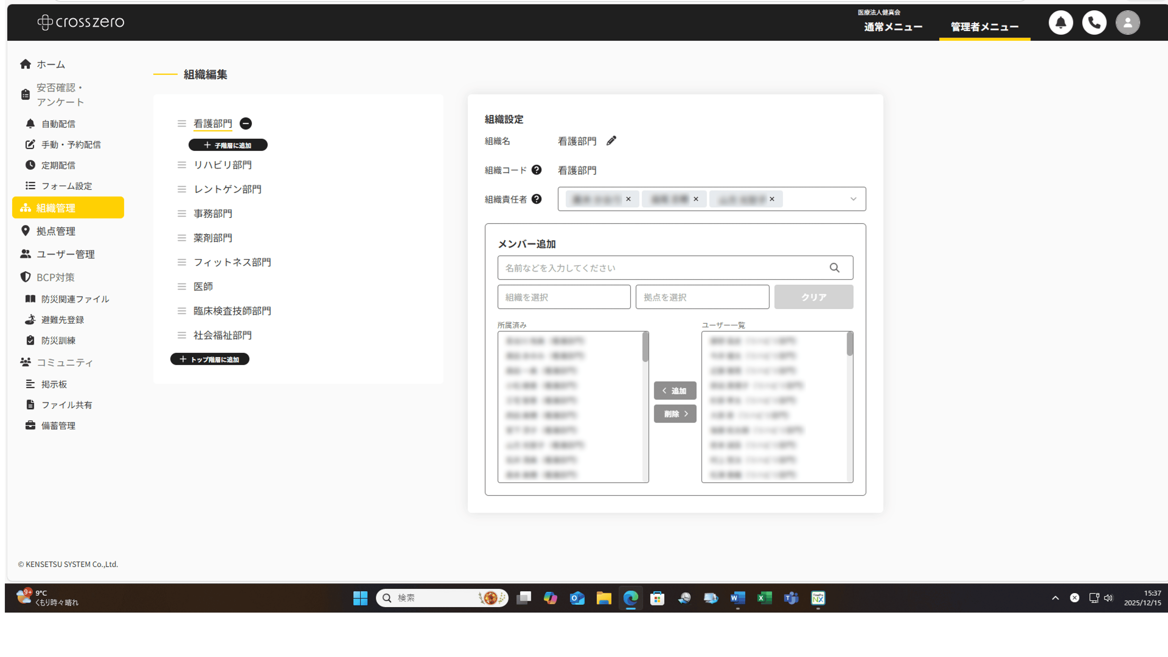
Task: Remove the first 組織責任者 tag
Action: coord(628,199)
